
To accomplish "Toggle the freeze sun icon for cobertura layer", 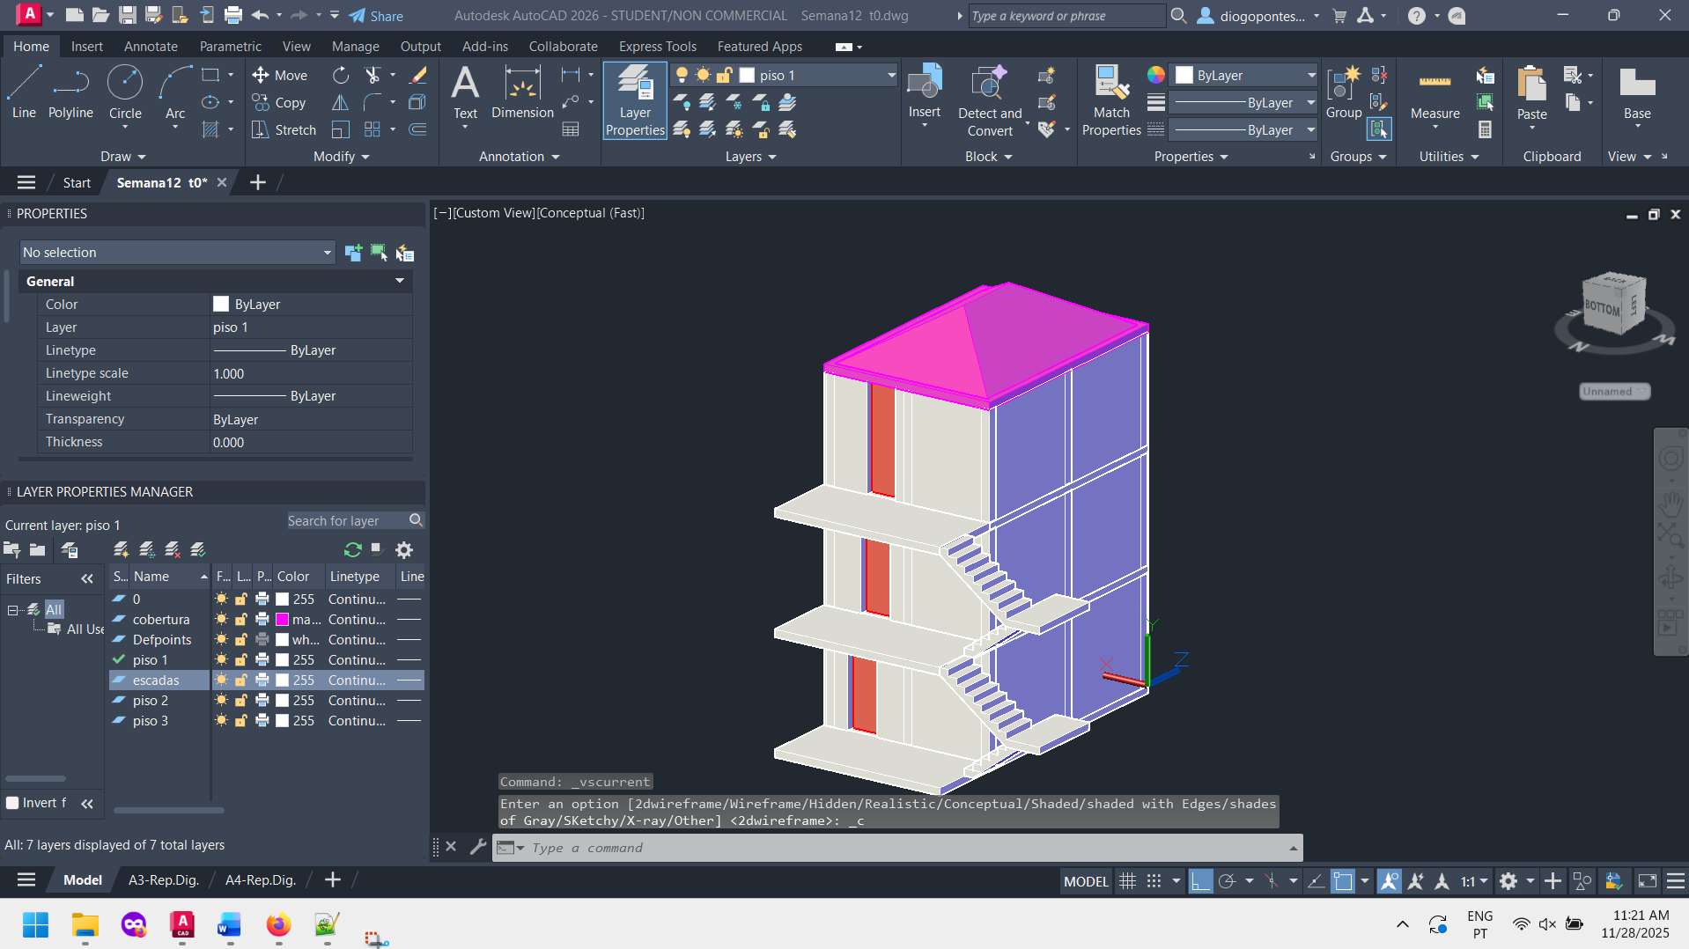I will [222, 620].
